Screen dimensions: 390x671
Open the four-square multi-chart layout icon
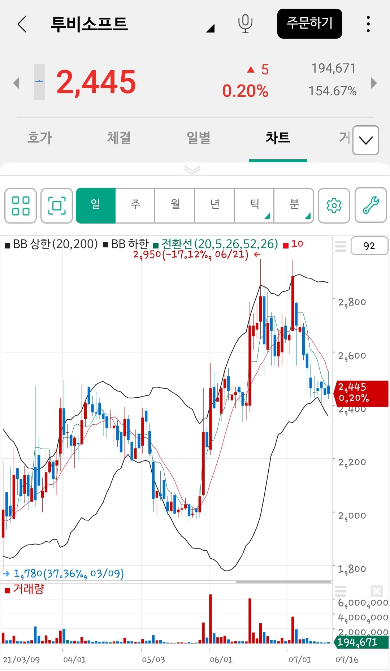click(x=21, y=205)
